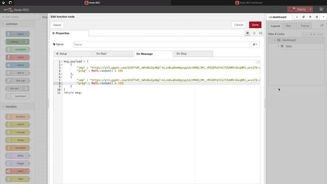This screenshot has height=184, width=327.
Task: Switch to the On Start tab
Action: coord(113,54)
